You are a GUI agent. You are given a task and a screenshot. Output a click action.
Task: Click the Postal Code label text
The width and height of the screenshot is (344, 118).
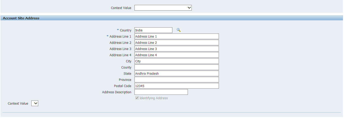click(x=123, y=86)
